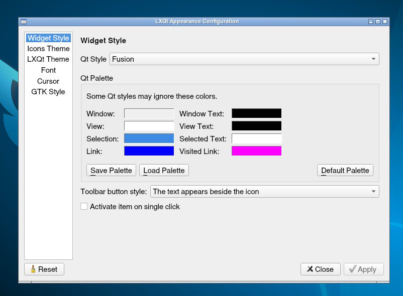
Task: Close the dialog using the Close button
Action: [320, 269]
